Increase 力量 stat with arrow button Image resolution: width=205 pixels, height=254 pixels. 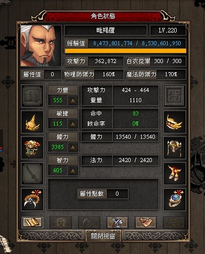pyautogui.click(x=73, y=101)
